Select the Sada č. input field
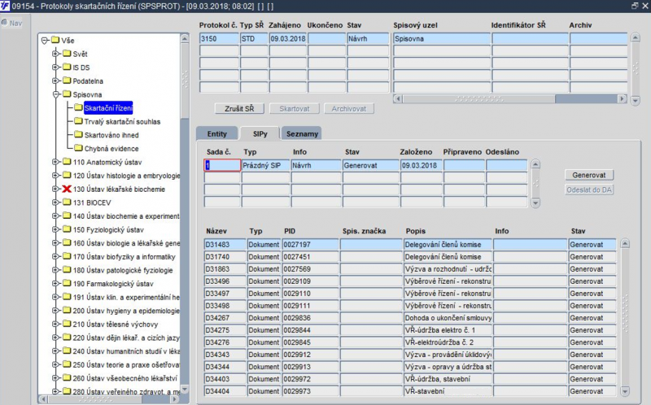The width and height of the screenshot is (651, 405). coord(222,165)
